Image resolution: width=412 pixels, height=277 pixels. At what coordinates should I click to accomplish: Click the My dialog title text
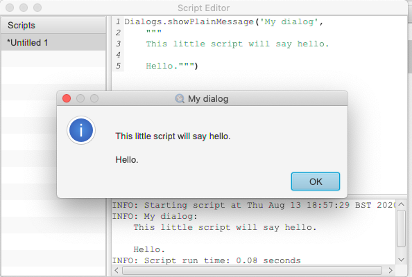tap(208, 98)
